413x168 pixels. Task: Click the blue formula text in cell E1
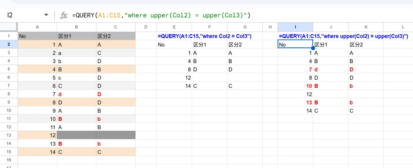[x=205, y=36]
